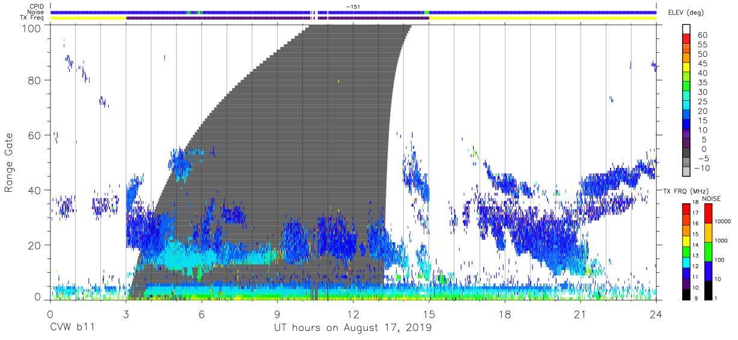Click the '6' hour label on UT axis

(x=201, y=314)
